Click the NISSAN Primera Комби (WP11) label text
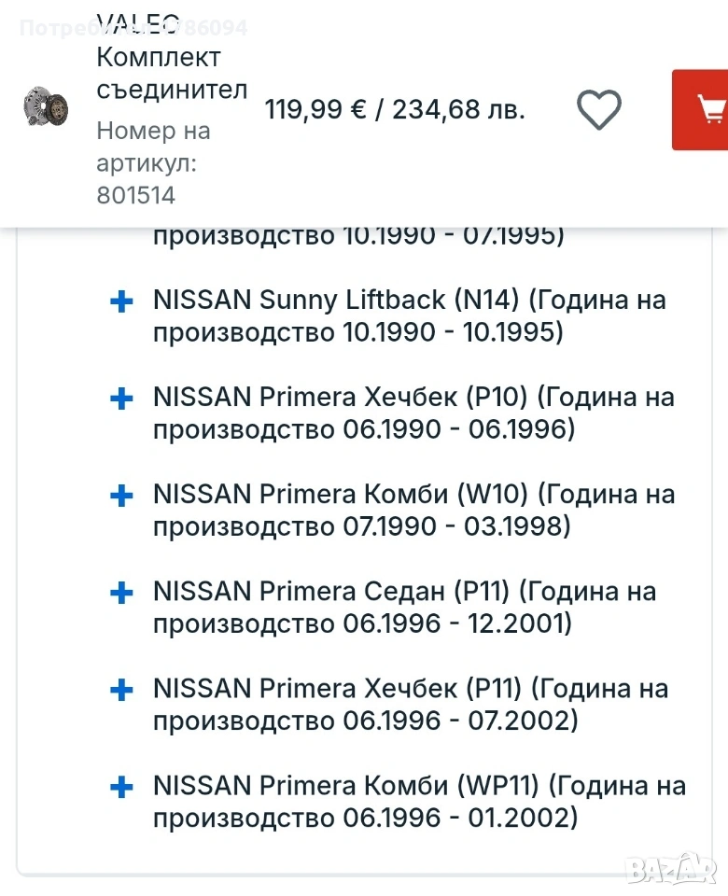The width and height of the screenshot is (728, 896). [x=418, y=802]
